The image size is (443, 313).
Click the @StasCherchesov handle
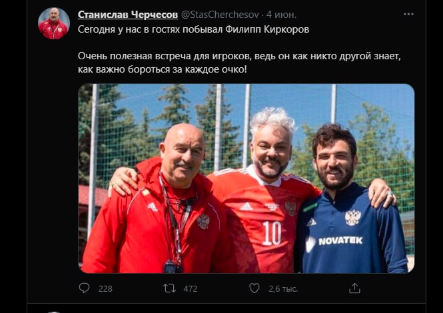pyautogui.click(x=220, y=15)
